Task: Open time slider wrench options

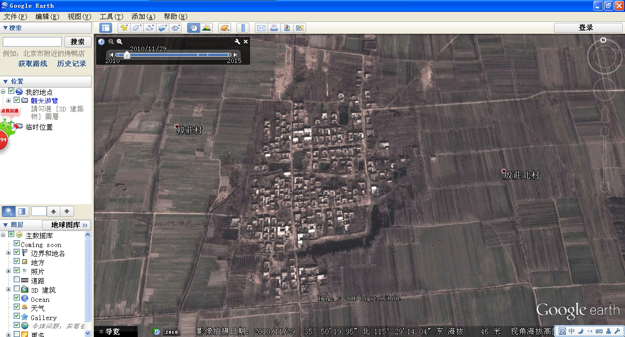Action: 237,42
